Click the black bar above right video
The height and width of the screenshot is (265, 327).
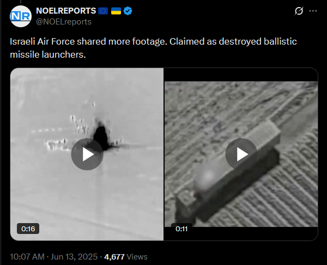point(241,75)
